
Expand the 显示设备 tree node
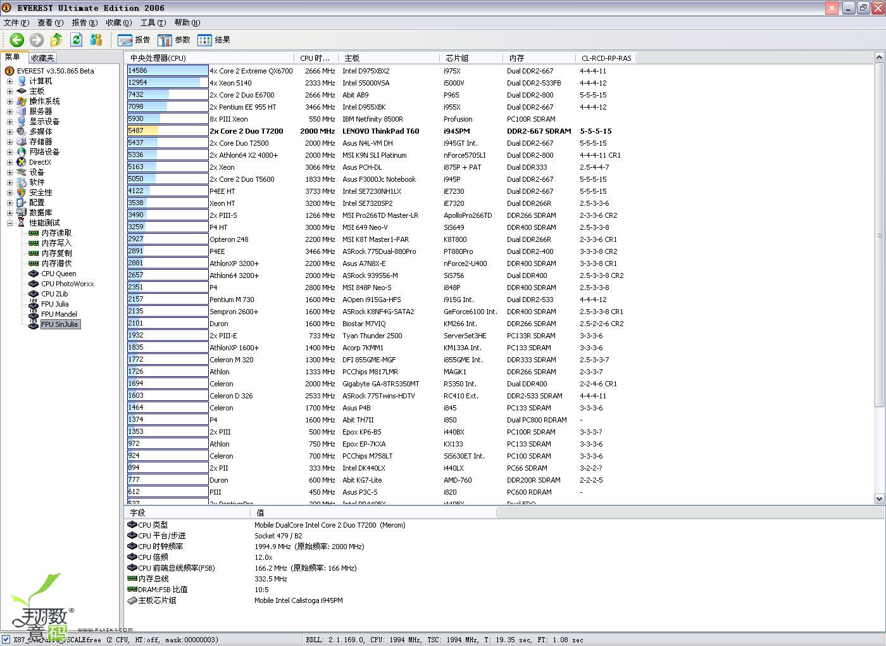pyautogui.click(x=9, y=122)
